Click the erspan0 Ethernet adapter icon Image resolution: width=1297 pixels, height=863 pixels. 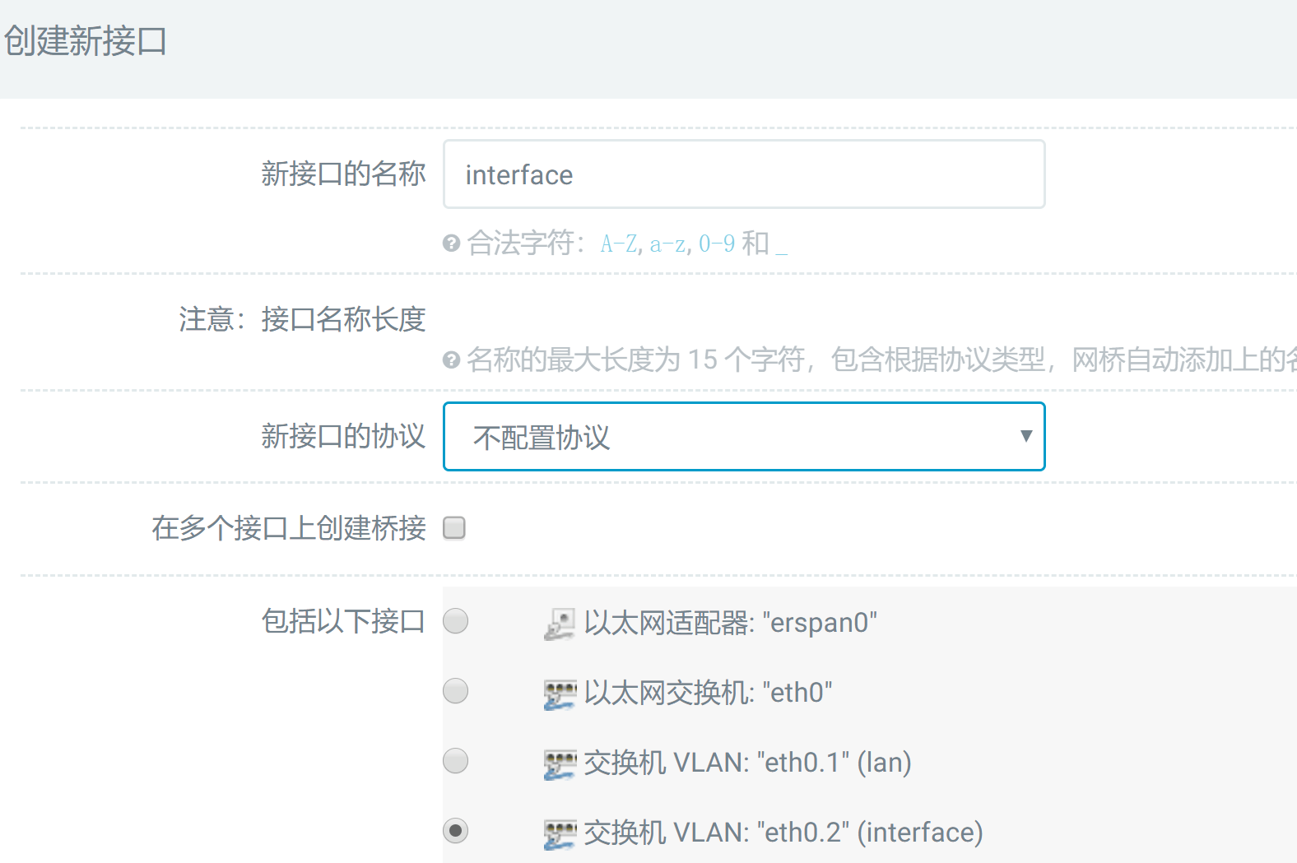coord(560,624)
